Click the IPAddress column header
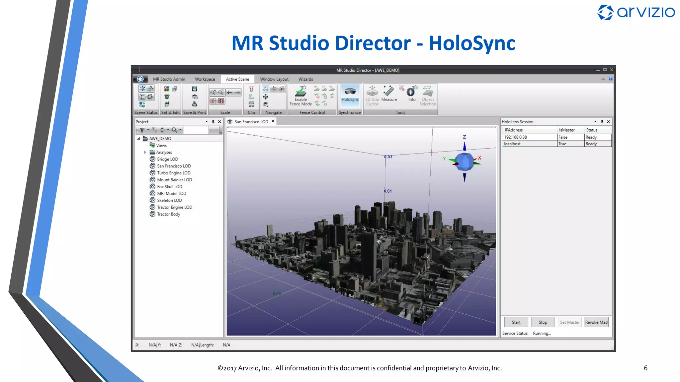The width and height of the screenshot is (680, 382). (530, 130)
